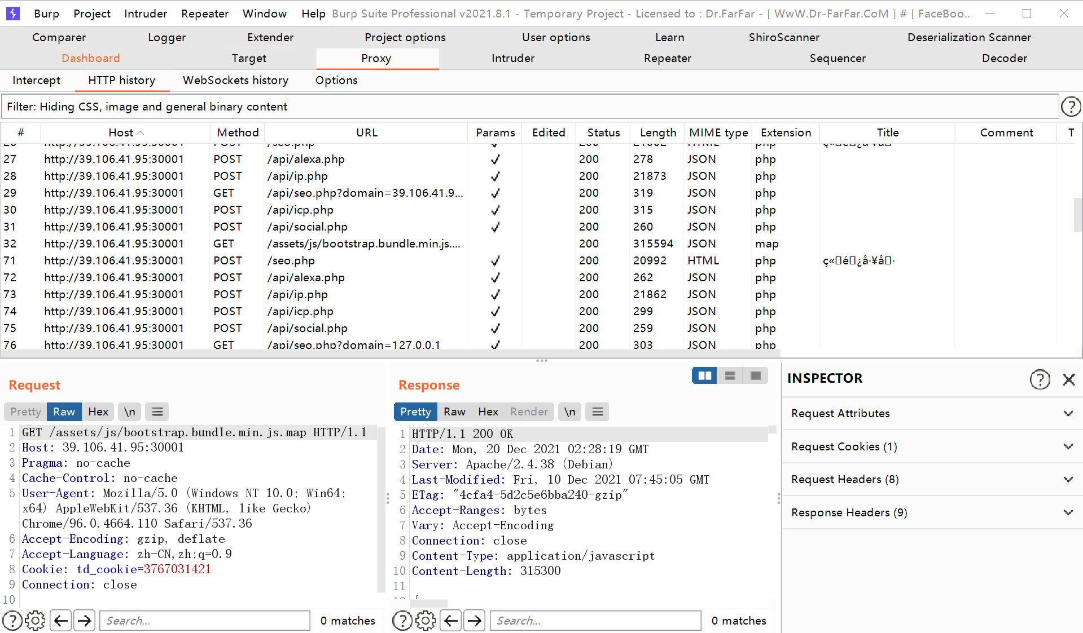Sort table by Method column

tap(238, 132)
